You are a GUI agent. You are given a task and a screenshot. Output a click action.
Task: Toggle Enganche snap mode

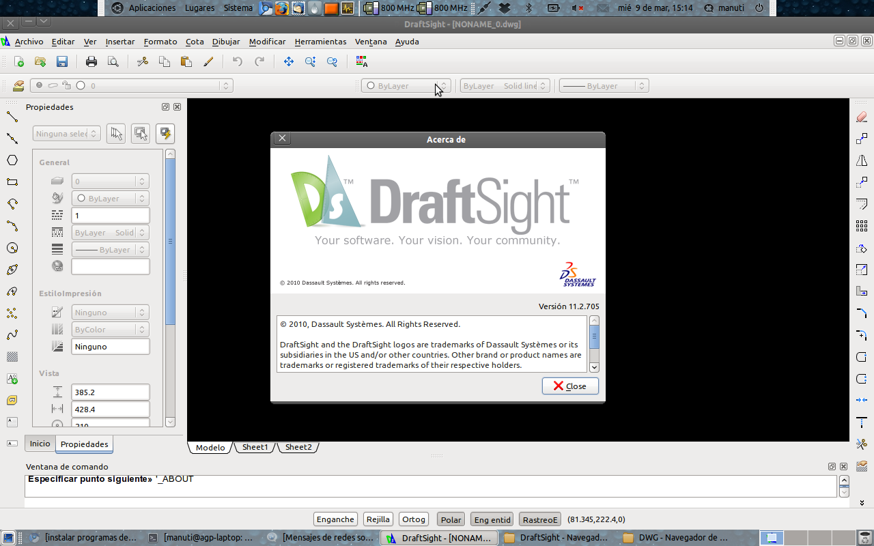coord(335,519)
